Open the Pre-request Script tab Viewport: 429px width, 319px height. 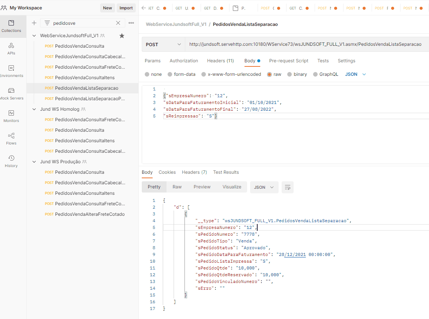pyautogui.click(x=288, y=61)
